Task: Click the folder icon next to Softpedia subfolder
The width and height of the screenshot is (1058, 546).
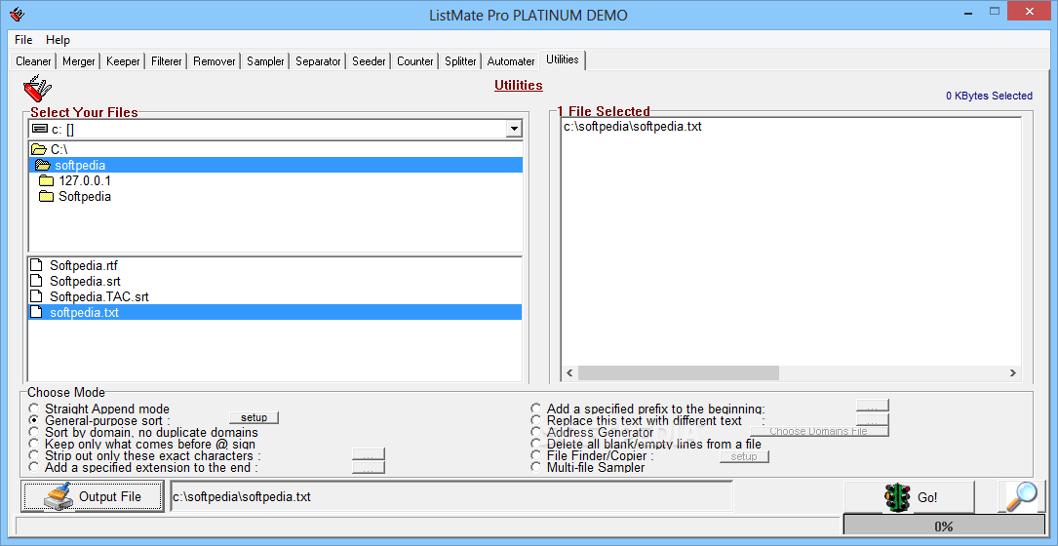Action: tap(46, 196)
